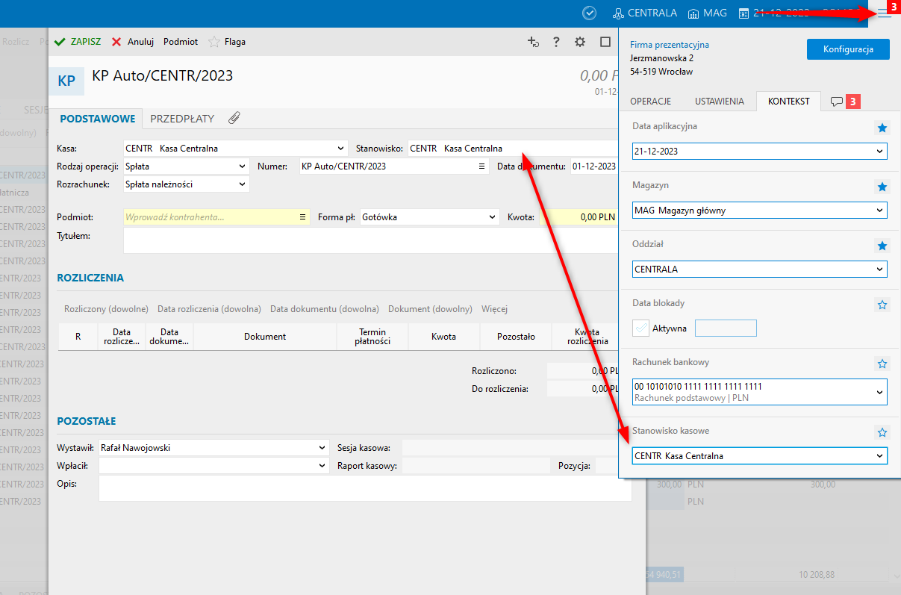Click the paperclip attachments icon

click(234, 118)
